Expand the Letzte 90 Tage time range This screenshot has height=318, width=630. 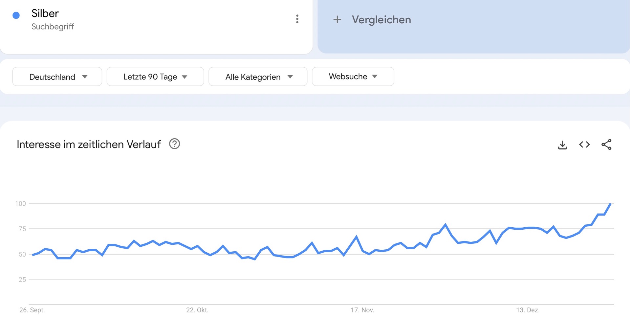(155, 77)
